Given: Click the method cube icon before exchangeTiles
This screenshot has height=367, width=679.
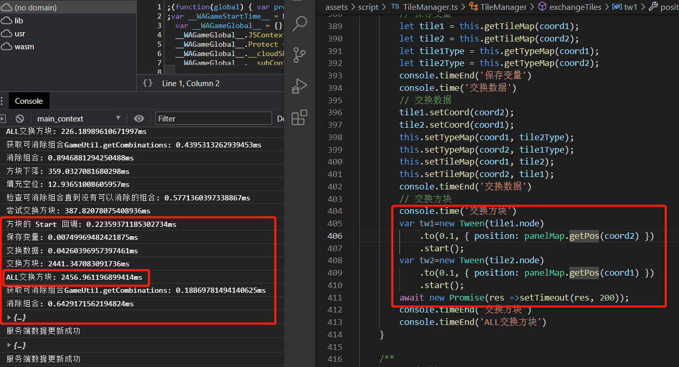Looking at the screenshot, I should tap(542, 7).
